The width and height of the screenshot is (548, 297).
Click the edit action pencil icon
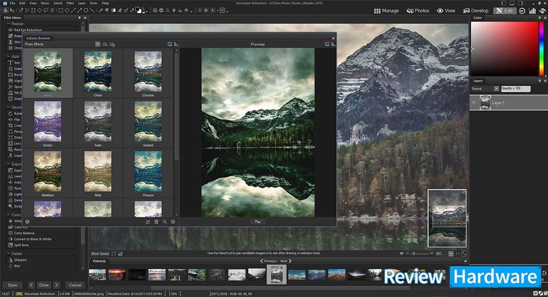coord(148,221)
